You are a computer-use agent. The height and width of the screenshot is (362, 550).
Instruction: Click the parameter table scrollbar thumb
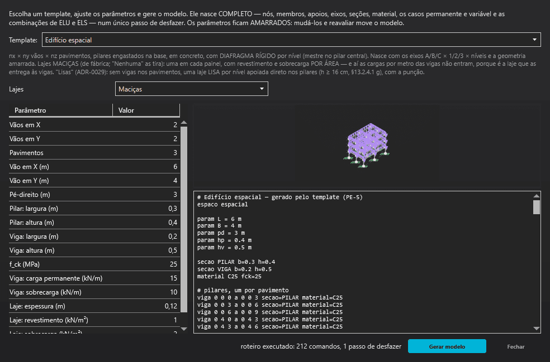pyautogui.click(x=184, y=219)
